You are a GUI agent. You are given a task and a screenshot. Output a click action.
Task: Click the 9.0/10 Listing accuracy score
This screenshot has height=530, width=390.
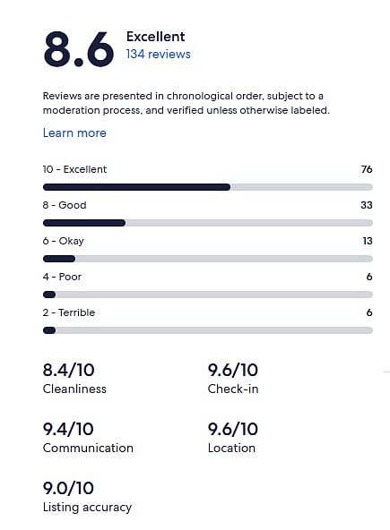68,488
